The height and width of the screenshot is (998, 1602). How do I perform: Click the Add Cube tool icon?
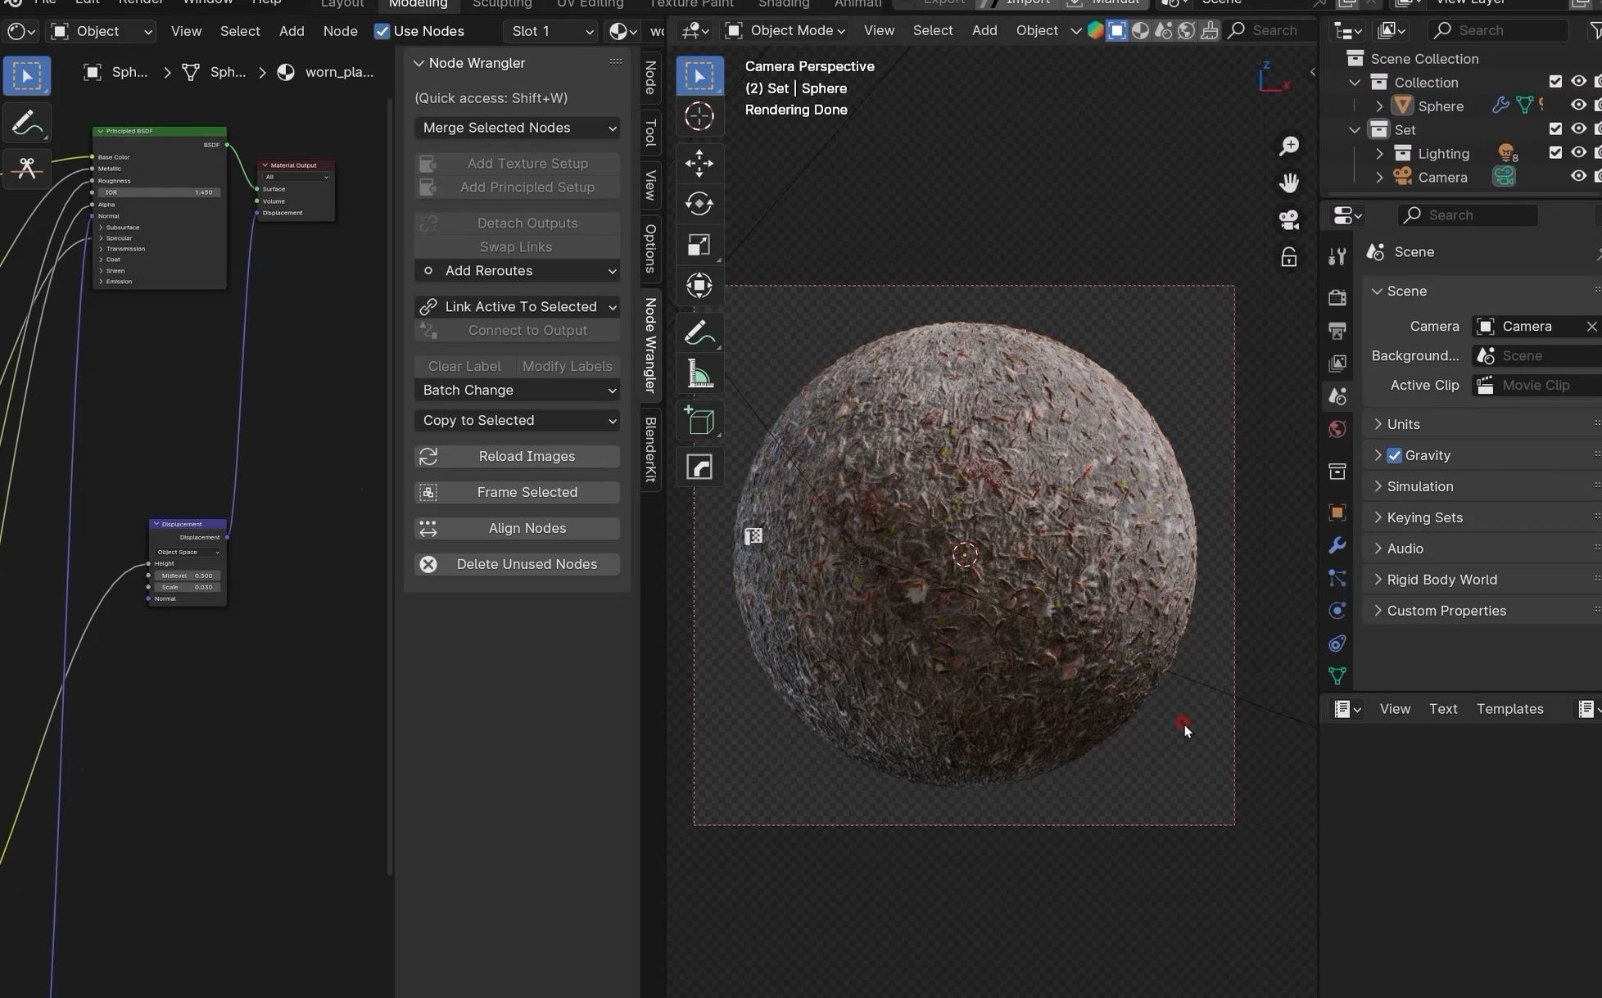(699, 422)
